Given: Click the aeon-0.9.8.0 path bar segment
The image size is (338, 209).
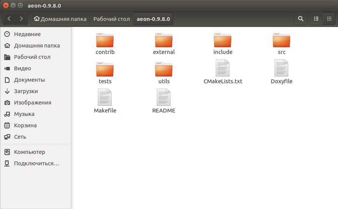Looking at the screenshot, I should 153,19.
